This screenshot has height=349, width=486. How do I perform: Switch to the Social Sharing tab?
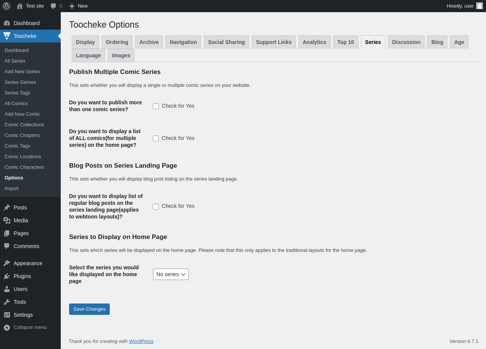pyautogui.click(x=226, y=42)
